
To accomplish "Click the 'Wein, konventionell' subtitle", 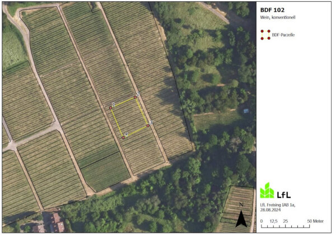I will tap(278, 17).
